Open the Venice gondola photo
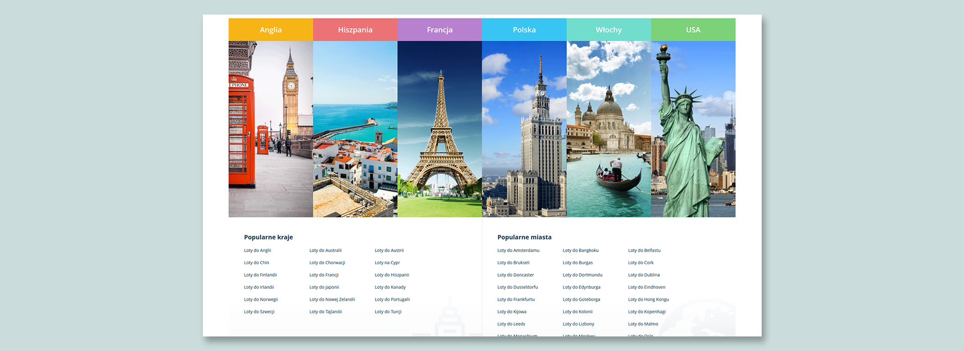Image resolution: width=964 pixels, height=351 pixels. pyautogui.click(x=609, y=129)
